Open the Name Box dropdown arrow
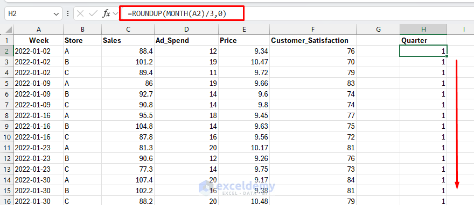Image resolution: width=474 pixels, height=205 pixels. pos(56,14)
